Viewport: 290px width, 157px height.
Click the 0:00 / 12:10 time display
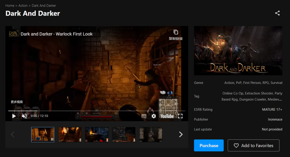[39, 116]
